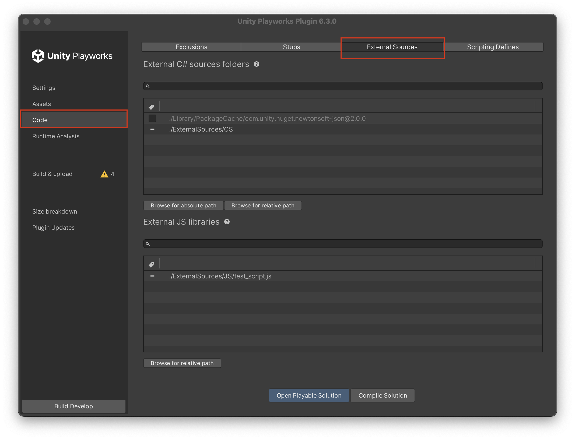Click warning icon next to Build & upload
The image size is (575, 439).
104,174
